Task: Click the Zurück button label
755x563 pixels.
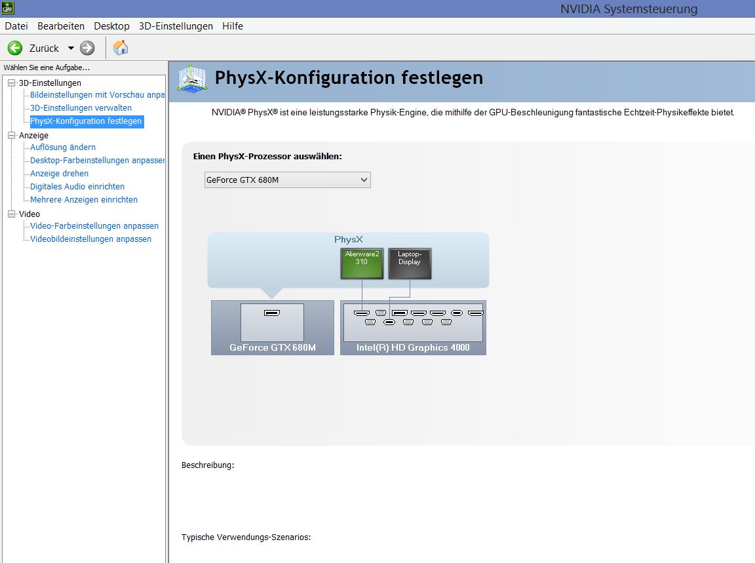Action: [44, 48]
